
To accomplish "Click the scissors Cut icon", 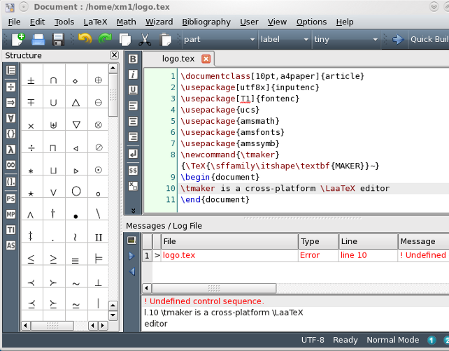I will click(x=145, y=39).
